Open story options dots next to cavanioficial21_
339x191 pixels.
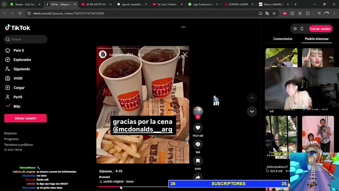click(175, 55)
